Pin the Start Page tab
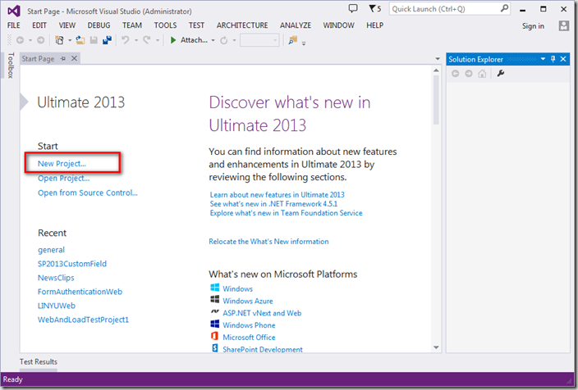 (x=63, y=58)
